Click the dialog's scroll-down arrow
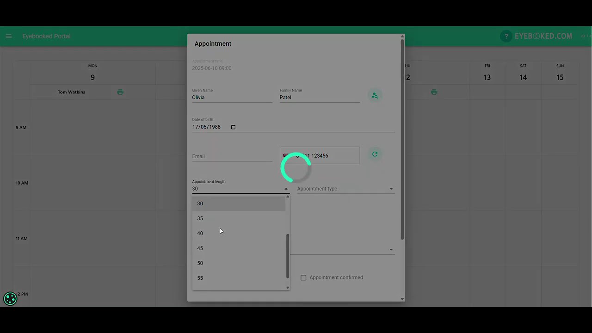 [x=402, y=299]
